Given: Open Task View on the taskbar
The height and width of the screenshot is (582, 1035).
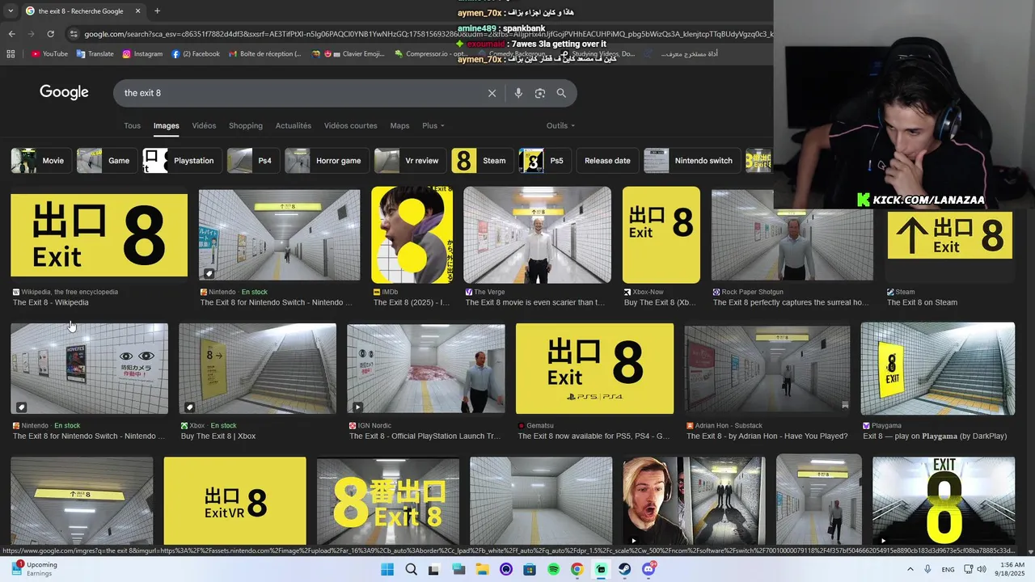Looking at the screenshot, I should click(434, 569).
